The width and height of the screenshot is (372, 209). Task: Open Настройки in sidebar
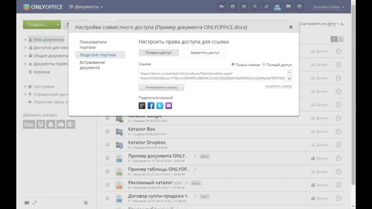(x=44, y=87)
